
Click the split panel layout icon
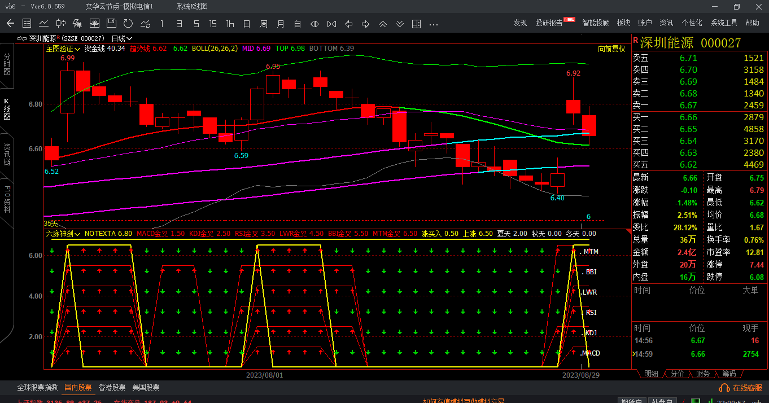(416, 23)
